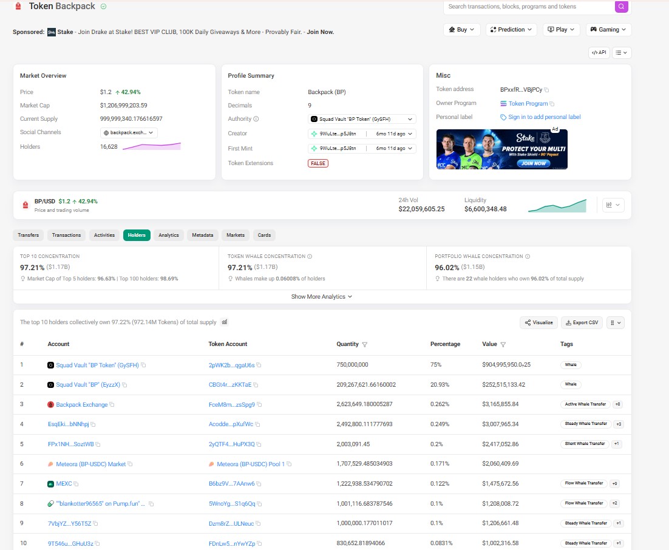Copy the Backpack Exchange account address

point(112,404)
